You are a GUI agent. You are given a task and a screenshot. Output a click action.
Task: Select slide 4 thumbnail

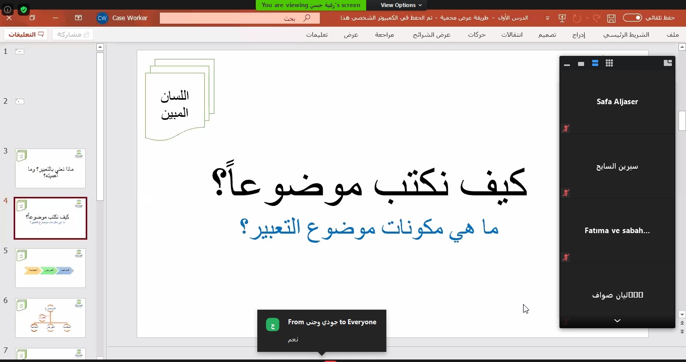tap(50, 218)
